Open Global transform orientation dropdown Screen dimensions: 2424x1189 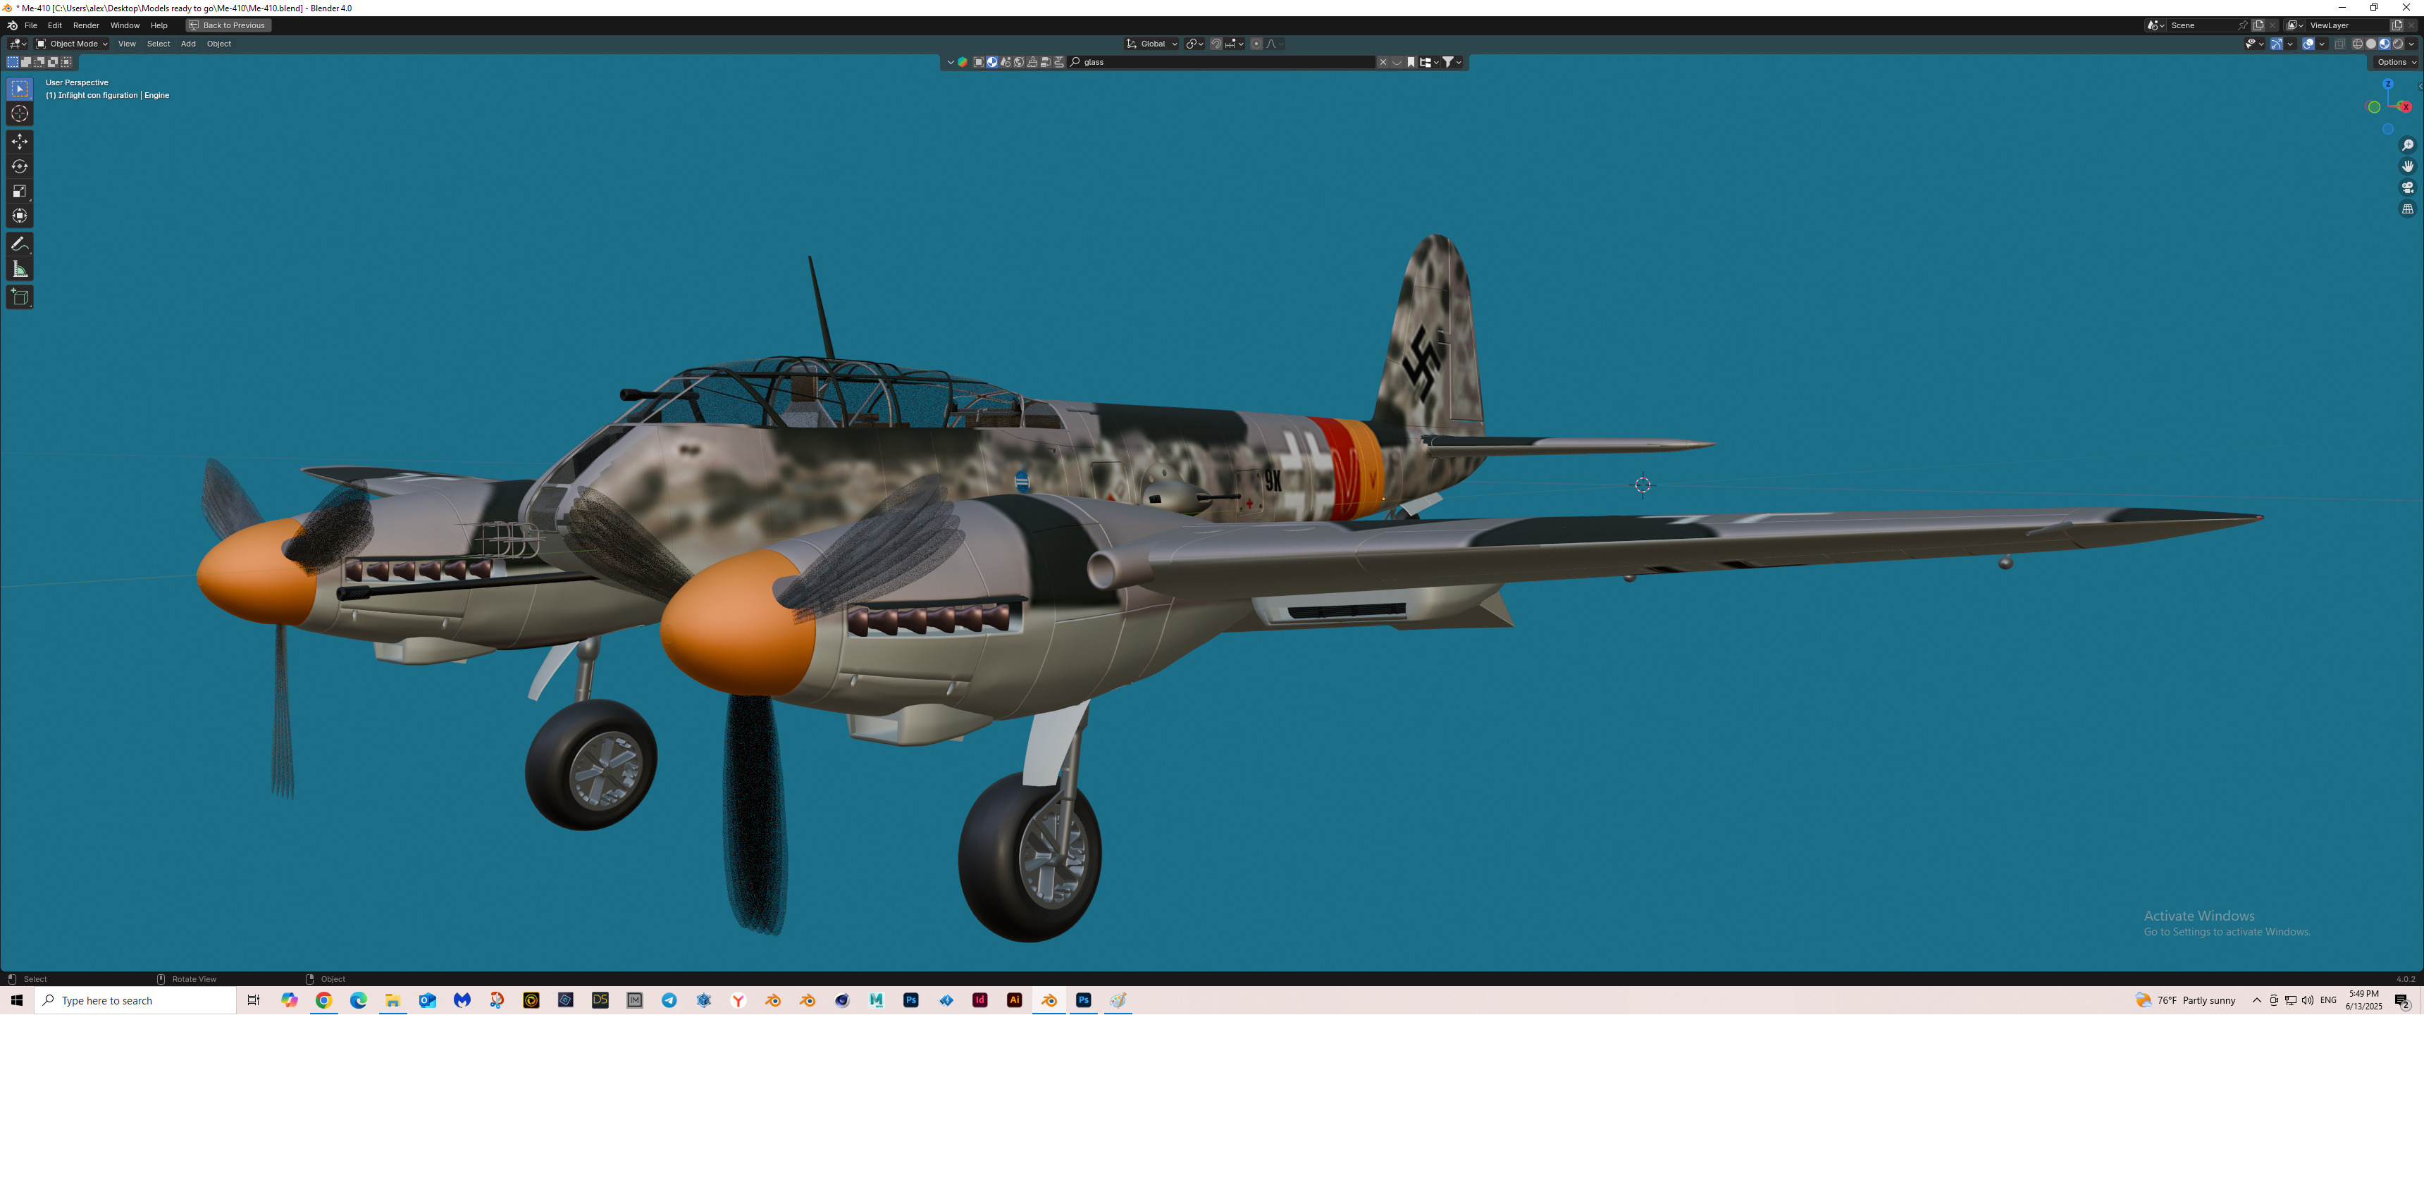tap(1152, 43)
